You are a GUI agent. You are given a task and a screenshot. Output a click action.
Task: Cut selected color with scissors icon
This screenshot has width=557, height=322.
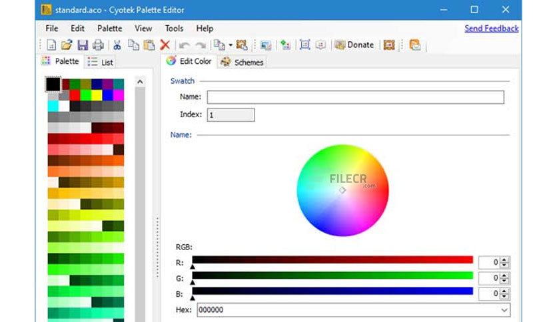point(117,45)
